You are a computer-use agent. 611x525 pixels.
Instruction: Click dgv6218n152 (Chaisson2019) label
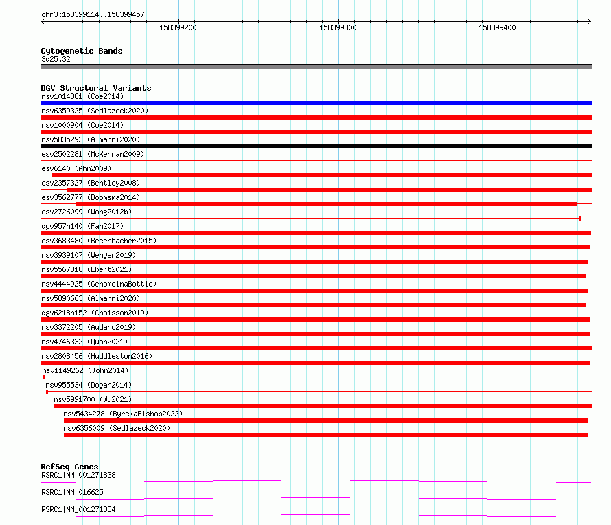tap(95, 313)
